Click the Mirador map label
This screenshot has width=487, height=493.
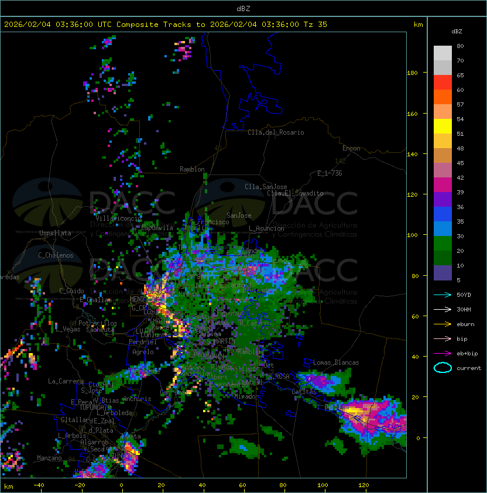246,396
